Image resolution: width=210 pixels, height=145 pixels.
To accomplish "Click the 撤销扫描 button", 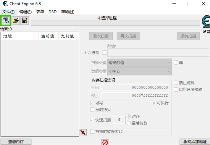I will (x=188, y=36).
